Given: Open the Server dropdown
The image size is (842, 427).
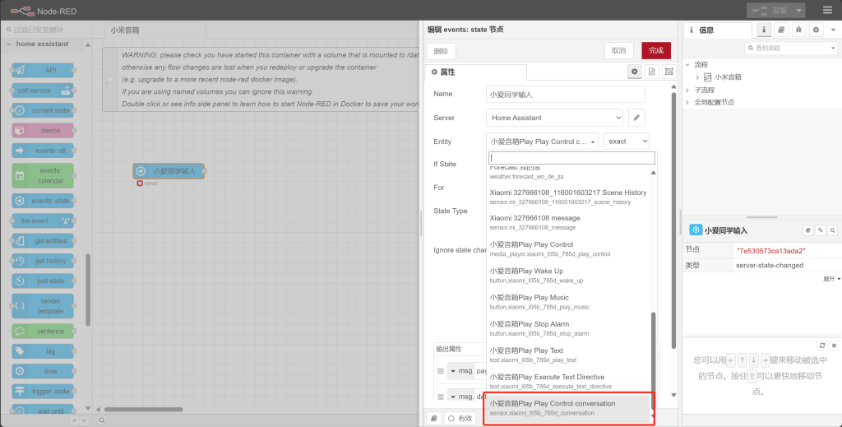Looking at the screenshot, I should 554,118.
